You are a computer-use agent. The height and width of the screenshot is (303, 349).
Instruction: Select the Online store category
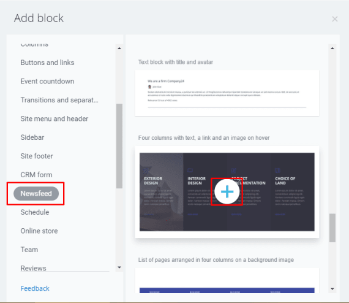39,231
